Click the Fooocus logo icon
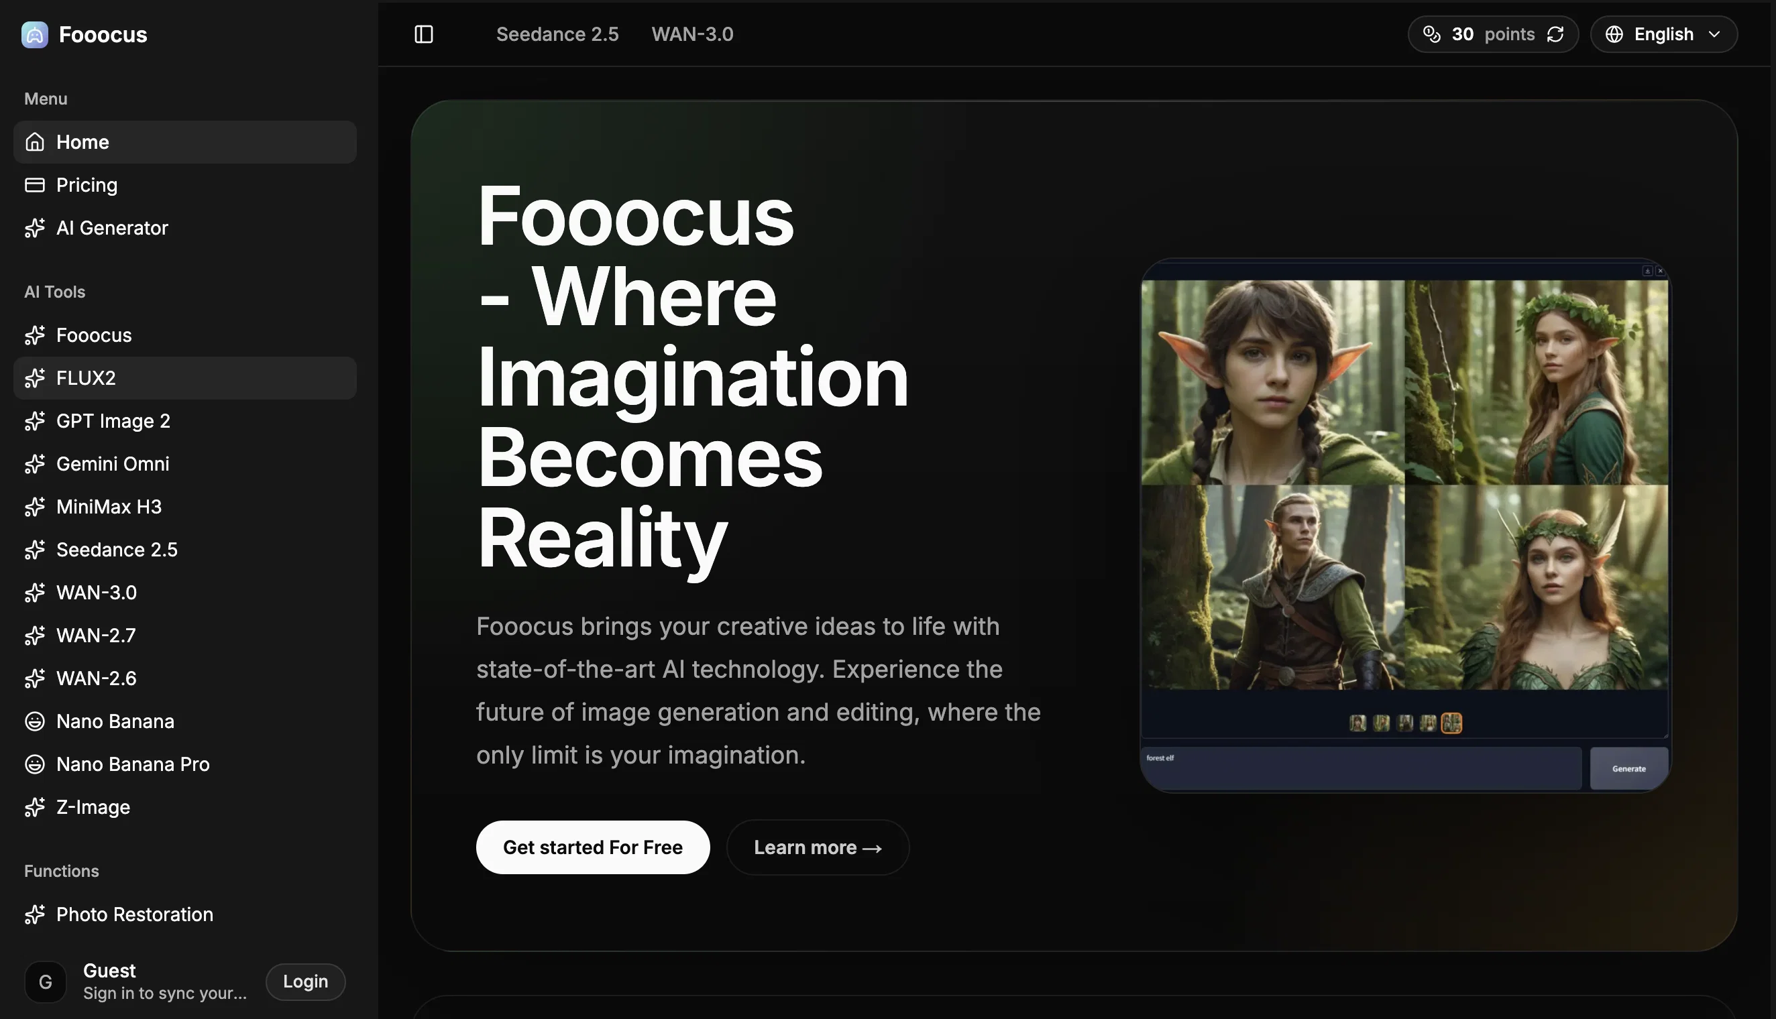This screenshot has height=1019, width=1776. pyautogui.click(x=34, y=34)
